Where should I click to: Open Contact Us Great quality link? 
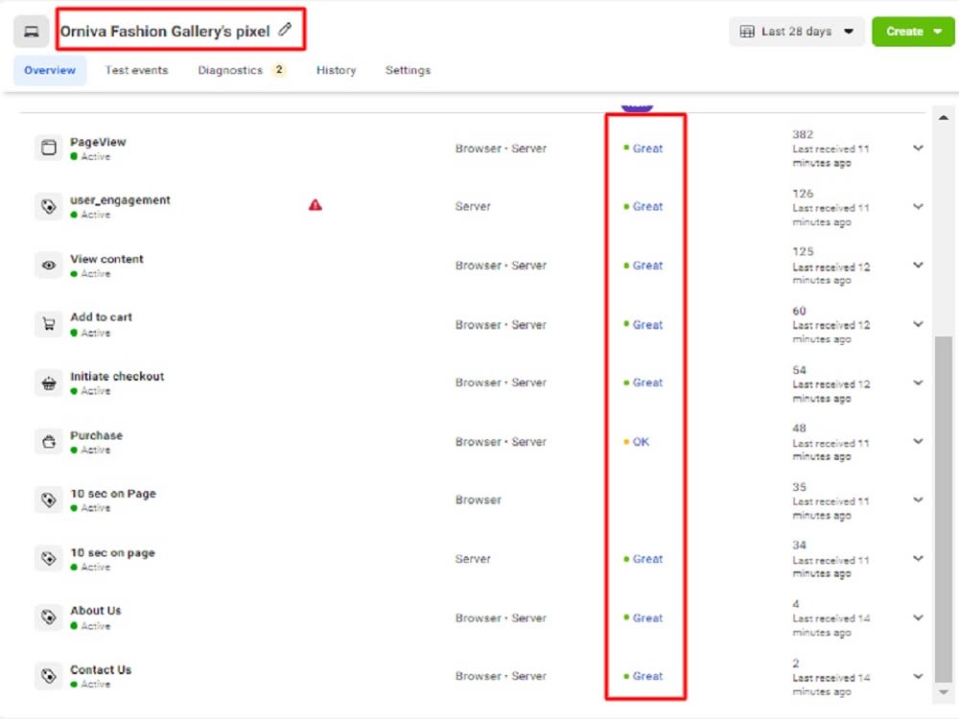pyautogui.click(x=647, y=676)
